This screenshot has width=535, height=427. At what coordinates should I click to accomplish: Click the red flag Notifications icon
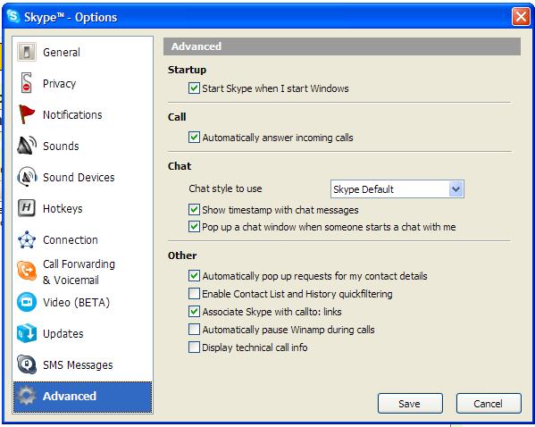(26, 114)
